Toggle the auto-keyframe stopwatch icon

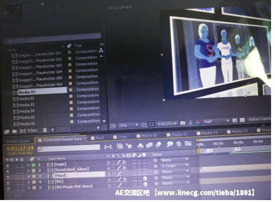click(x=179, y=144)
